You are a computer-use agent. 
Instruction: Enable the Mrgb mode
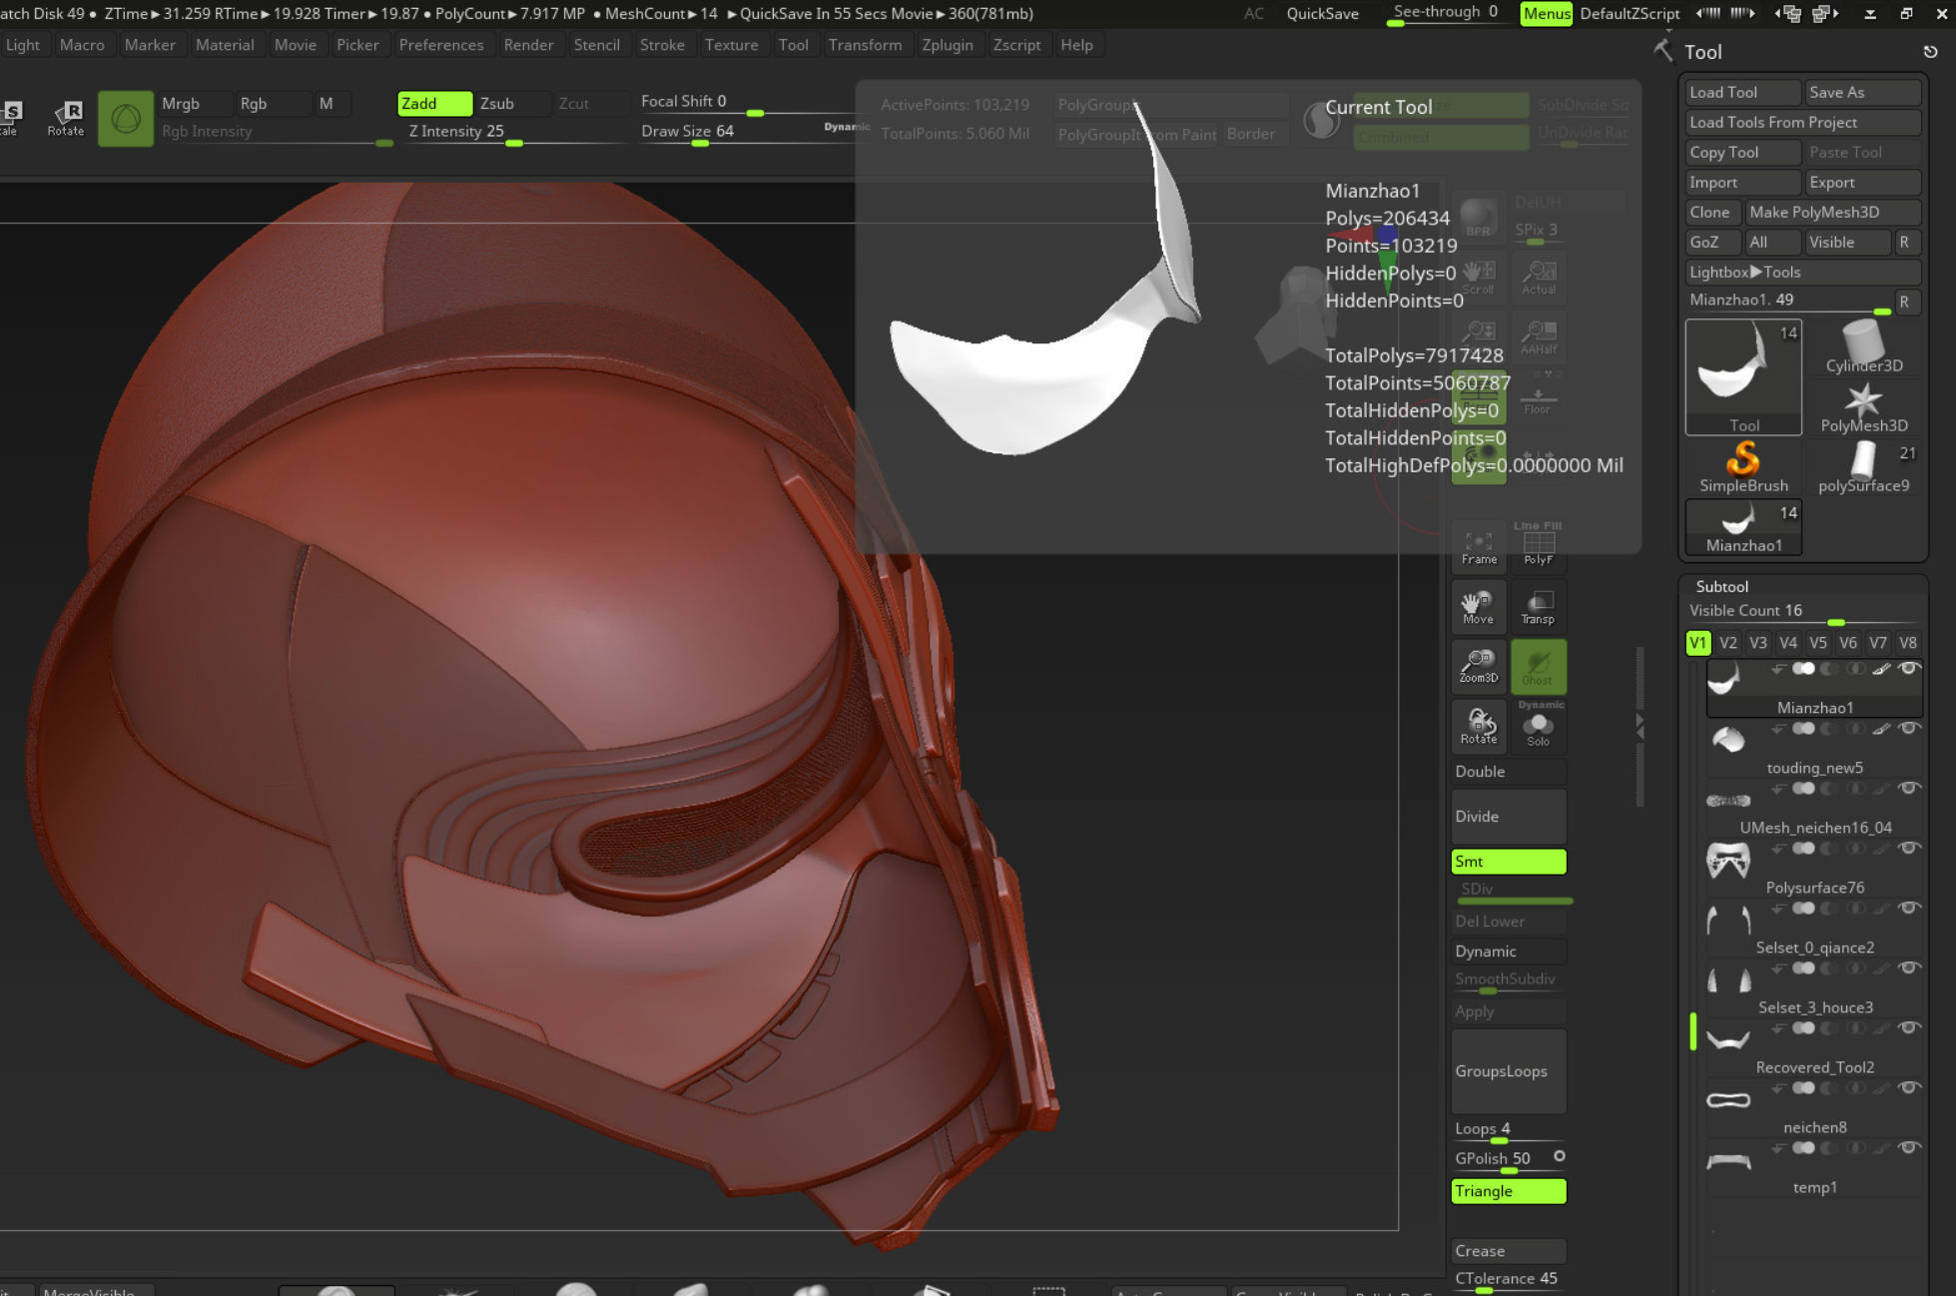195,103
